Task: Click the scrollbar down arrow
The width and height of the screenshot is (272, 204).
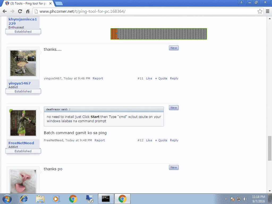Action: (270, 191)
